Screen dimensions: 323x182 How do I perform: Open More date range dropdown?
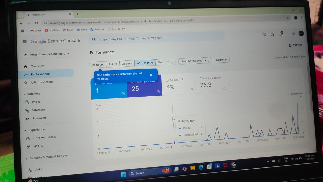(164, 62)
